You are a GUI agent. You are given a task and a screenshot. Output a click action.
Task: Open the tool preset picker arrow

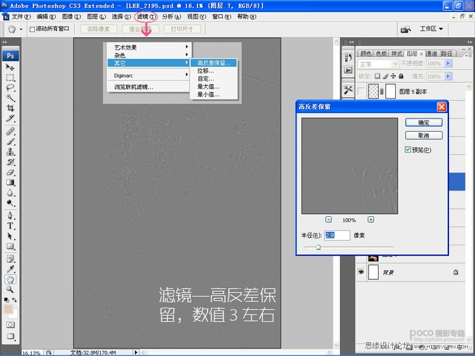coord(21,29)
